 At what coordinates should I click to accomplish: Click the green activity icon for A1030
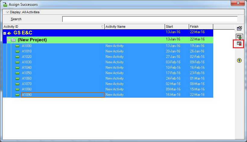17,62
